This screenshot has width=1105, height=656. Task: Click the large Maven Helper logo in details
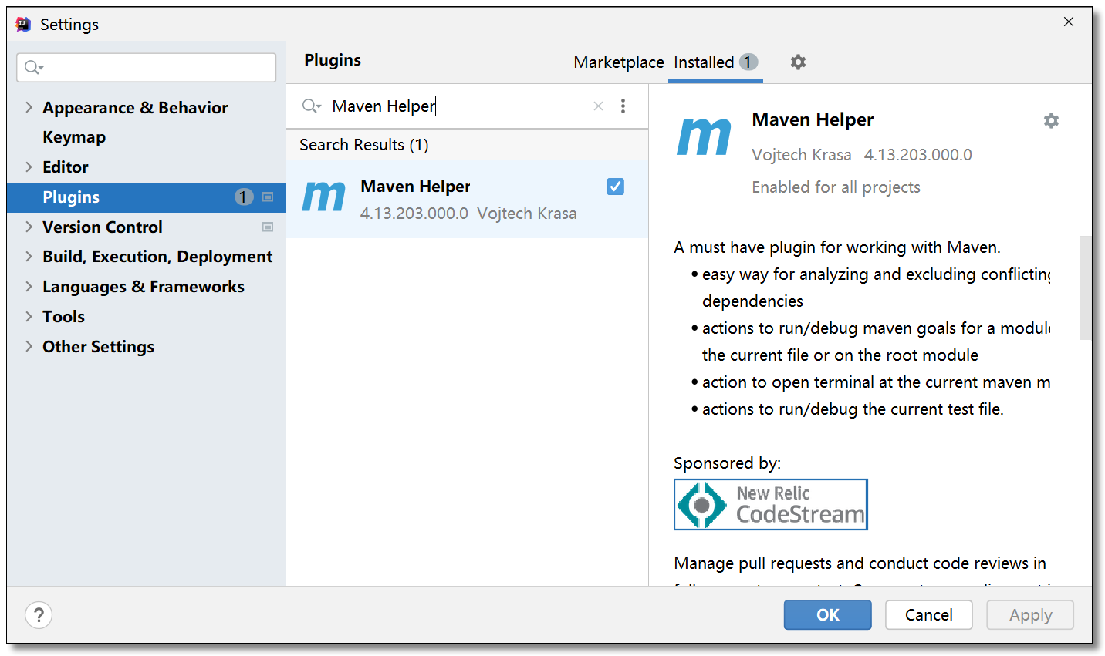pyautogui.click(x=704, y=137)
